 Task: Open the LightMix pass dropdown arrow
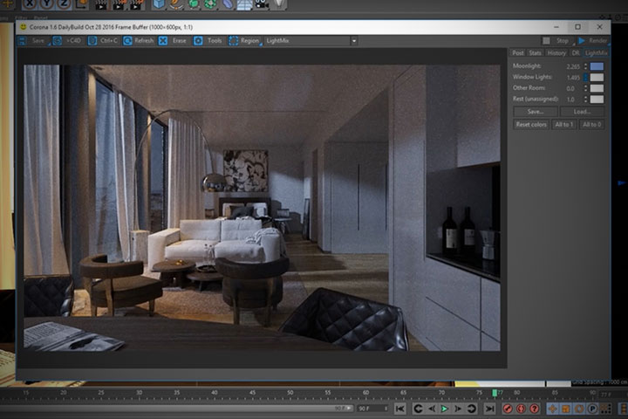click(354, 40)
